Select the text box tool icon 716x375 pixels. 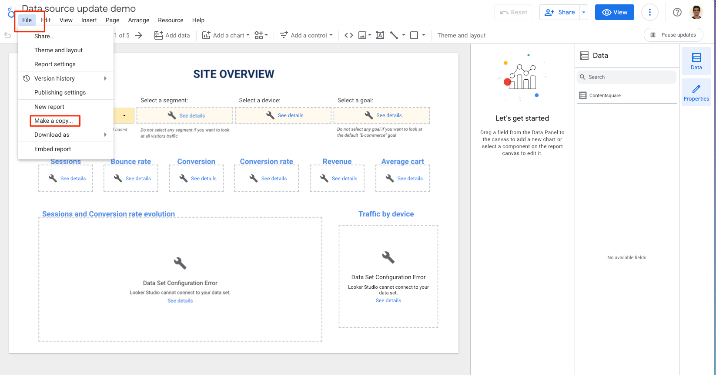[x=380, y=35]
